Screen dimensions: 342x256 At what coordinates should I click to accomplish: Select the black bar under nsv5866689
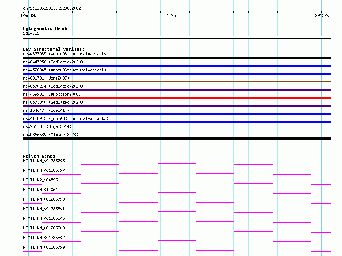pos(177,138)
